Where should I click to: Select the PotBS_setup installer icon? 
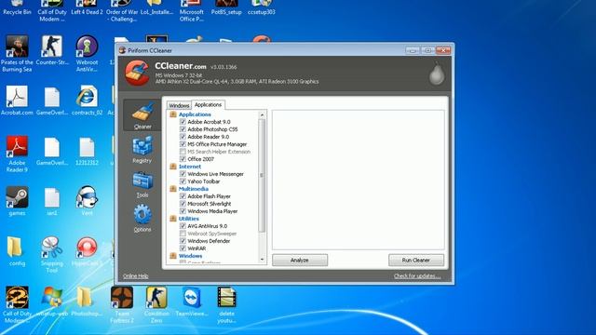click(x=226, y=7)
